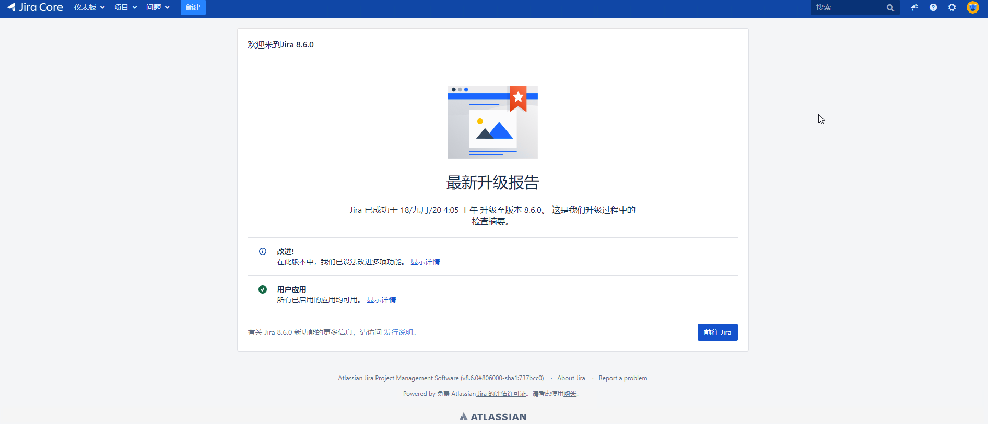Open the About Jira link

tap(571, 378)
